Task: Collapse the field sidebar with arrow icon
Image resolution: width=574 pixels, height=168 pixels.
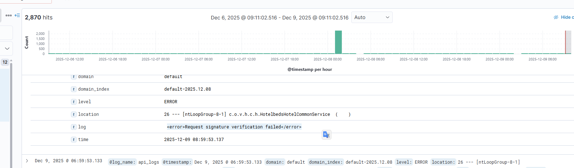Action: [17, 15]
